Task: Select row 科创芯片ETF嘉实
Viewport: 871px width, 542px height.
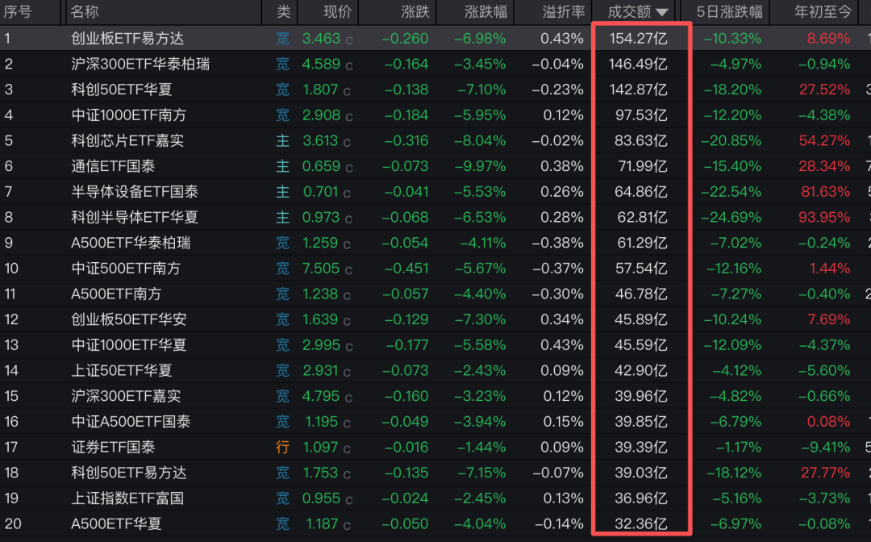Action: click(435, 140)
